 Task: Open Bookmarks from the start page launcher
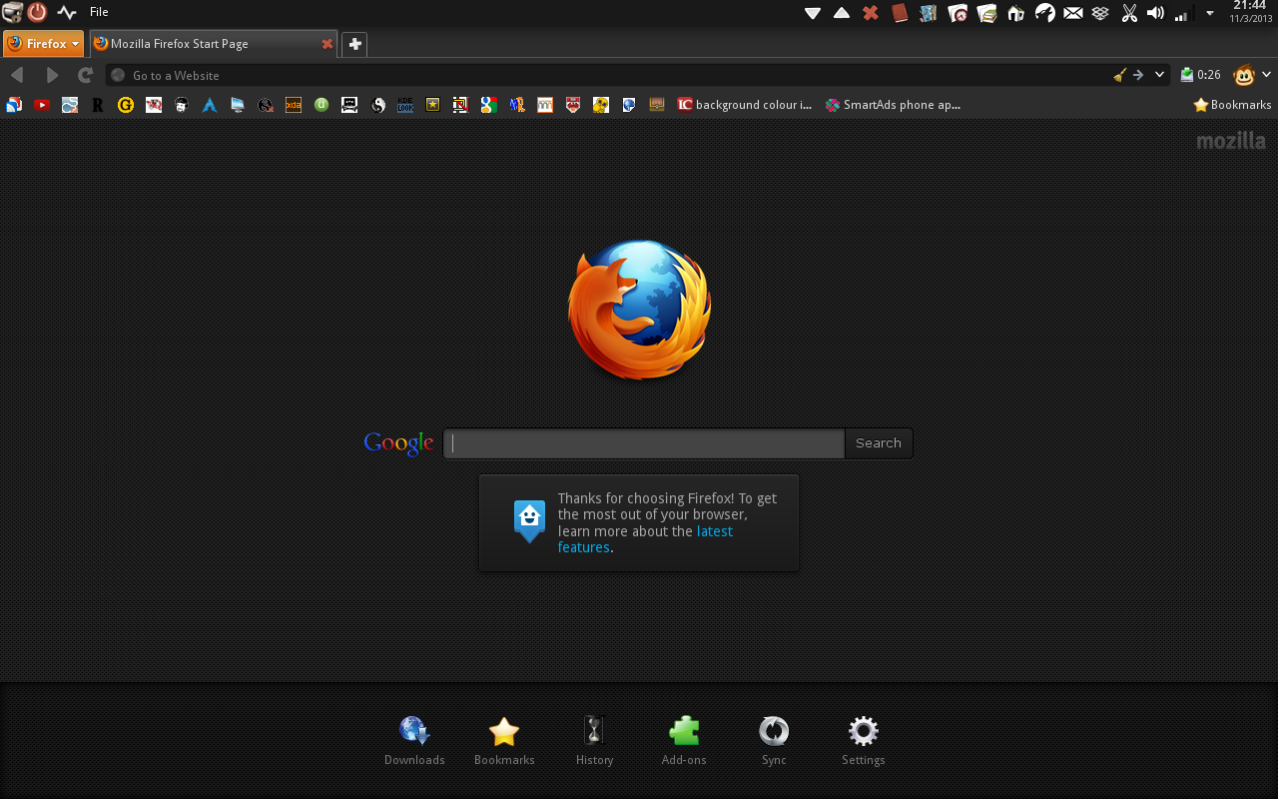tap(504, 731)
